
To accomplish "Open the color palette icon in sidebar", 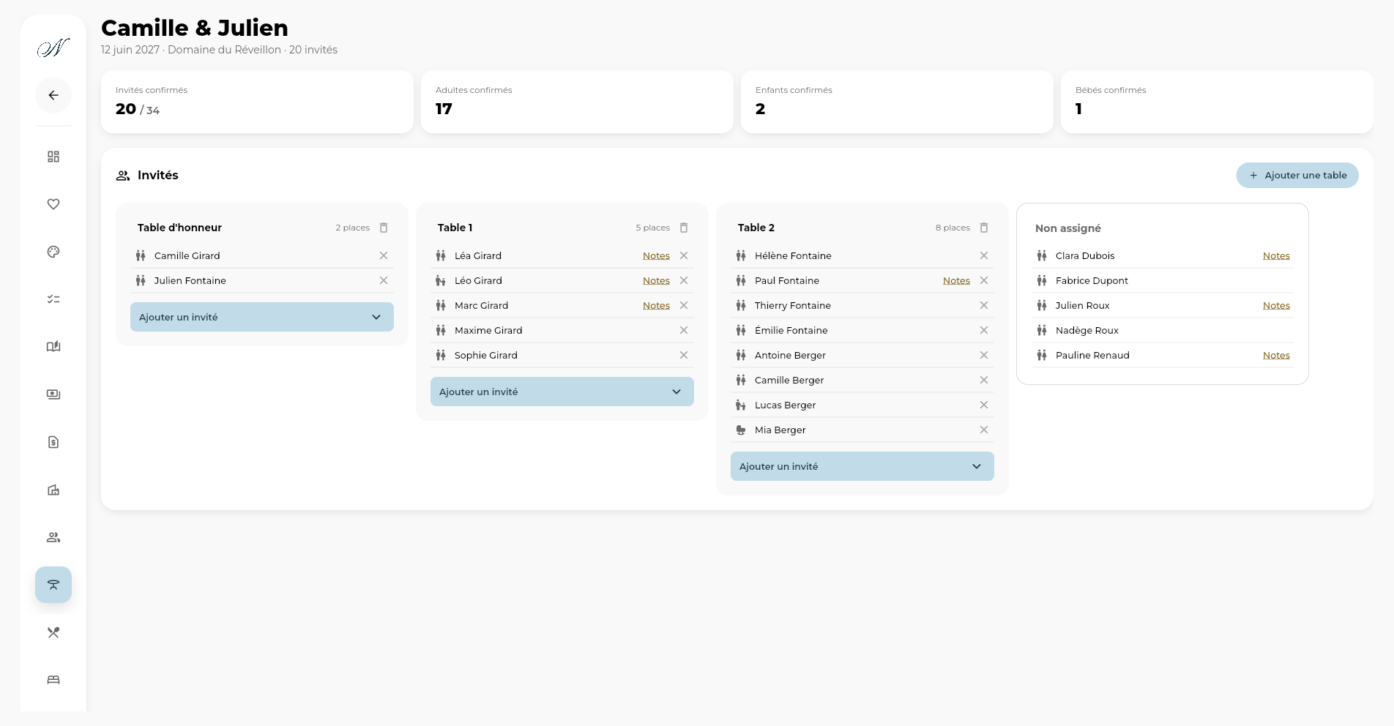I will [53, 252].
